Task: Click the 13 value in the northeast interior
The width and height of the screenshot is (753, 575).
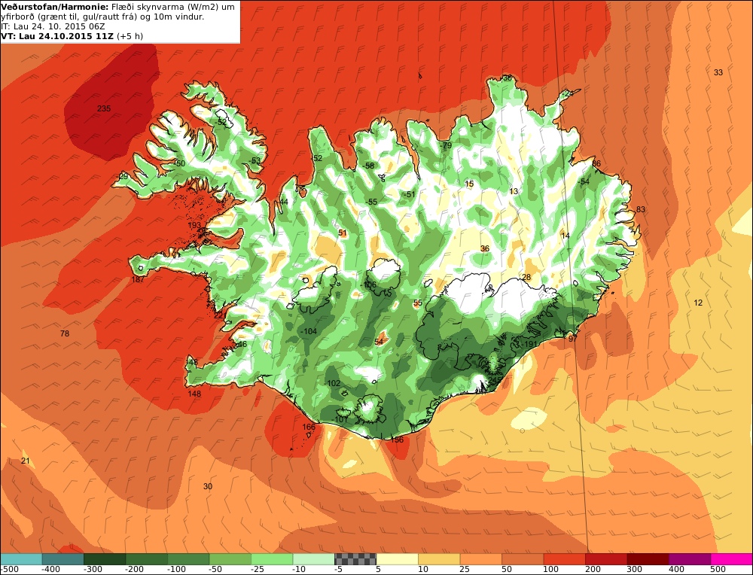Action: [514, 191]
